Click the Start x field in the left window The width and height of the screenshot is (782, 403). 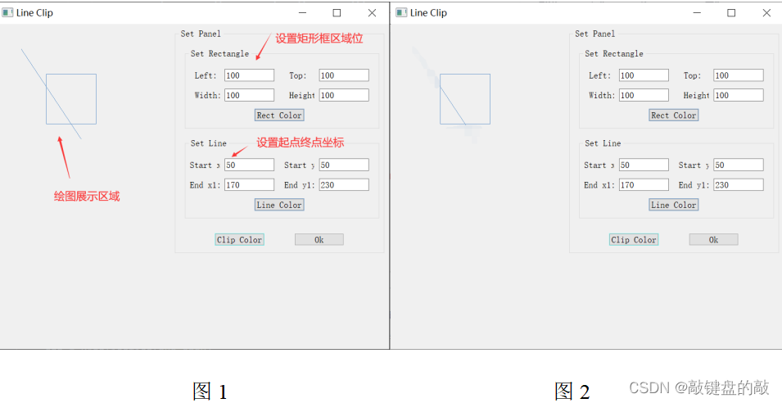[250, 165]
